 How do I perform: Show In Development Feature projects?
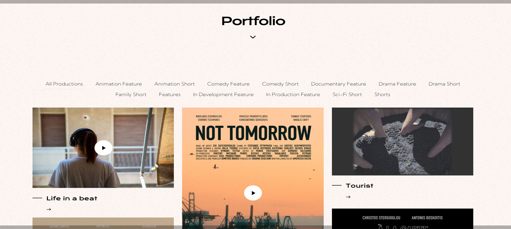coord(223,95)
